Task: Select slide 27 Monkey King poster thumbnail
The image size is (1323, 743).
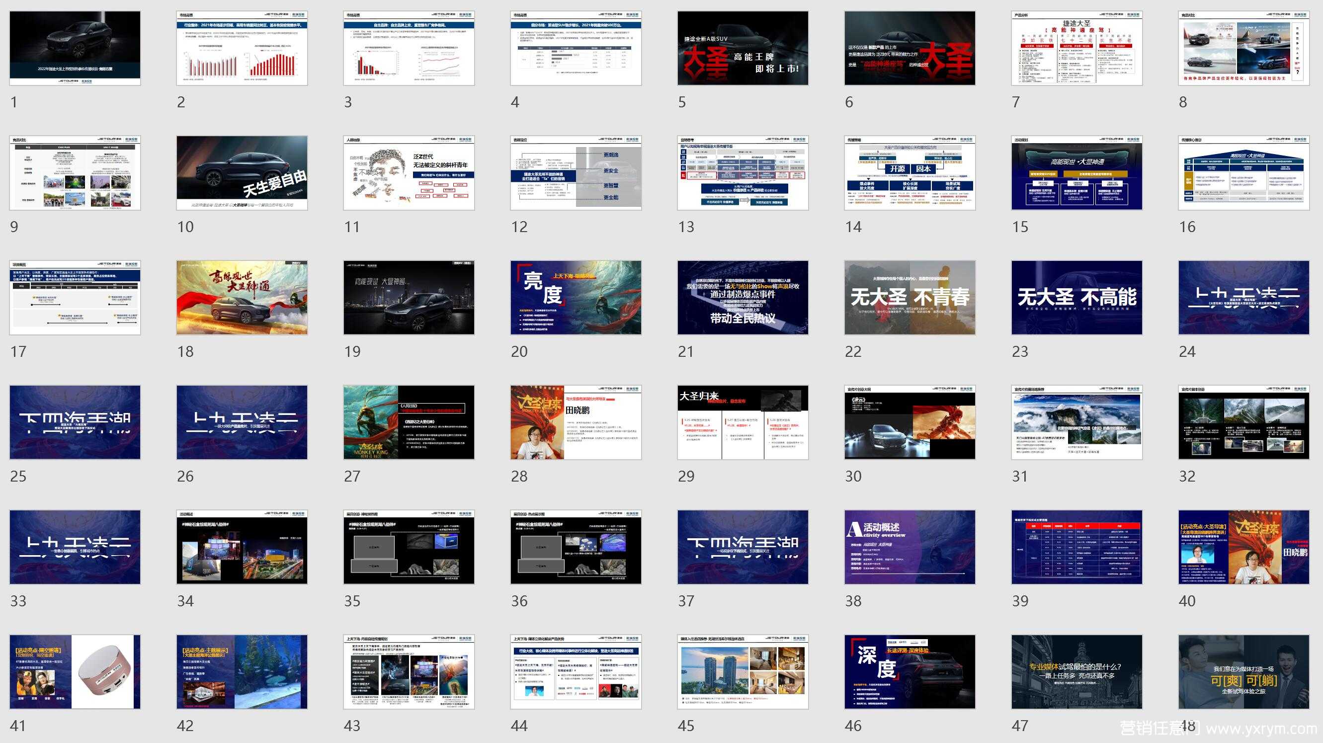Action: click(x=409, y=422)
